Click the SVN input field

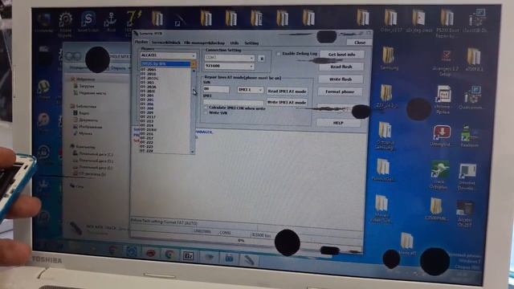click(216, 89)
